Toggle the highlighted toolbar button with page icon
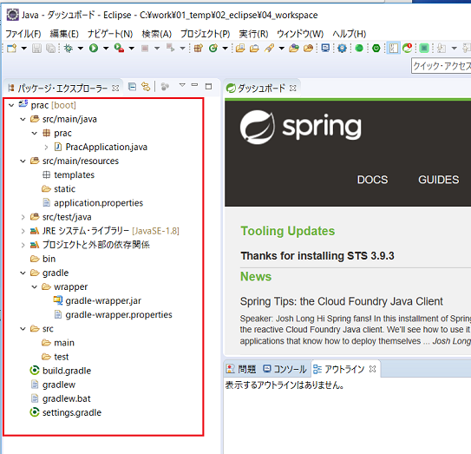 393,48
